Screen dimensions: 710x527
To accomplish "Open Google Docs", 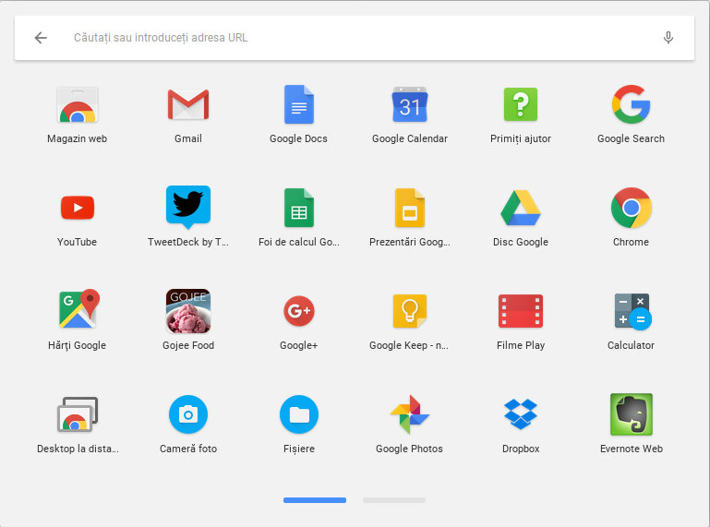I will pyautogui.click(x=299, y=104).
